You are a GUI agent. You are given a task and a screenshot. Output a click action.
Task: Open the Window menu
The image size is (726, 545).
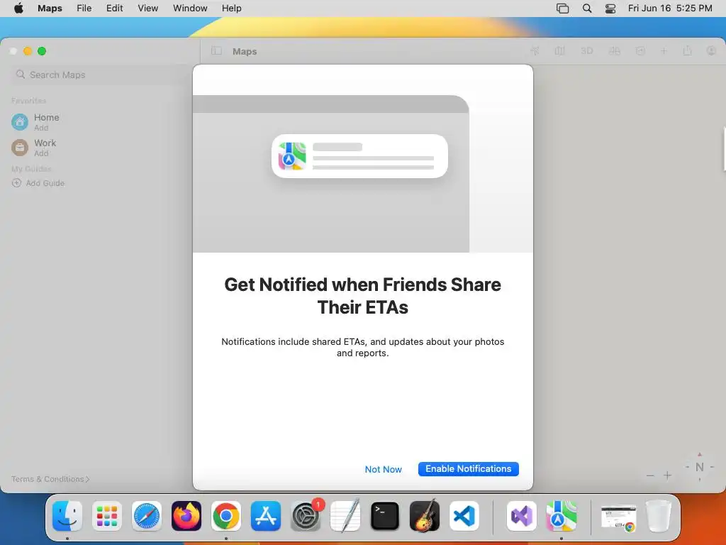point(190,8)
